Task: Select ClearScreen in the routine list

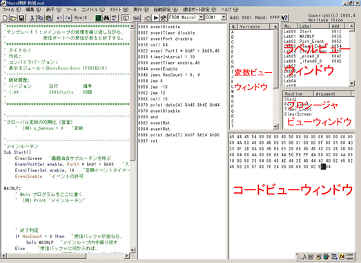Action: [x=297, y=114]
